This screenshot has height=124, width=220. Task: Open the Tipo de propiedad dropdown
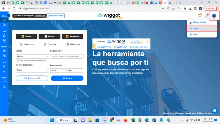point(32,70)
